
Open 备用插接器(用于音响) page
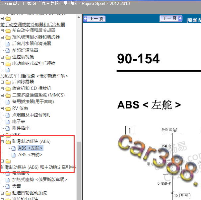(x=33, y=102)
